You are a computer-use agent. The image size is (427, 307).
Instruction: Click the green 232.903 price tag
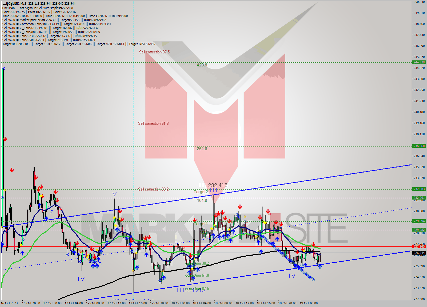(419, 189)
